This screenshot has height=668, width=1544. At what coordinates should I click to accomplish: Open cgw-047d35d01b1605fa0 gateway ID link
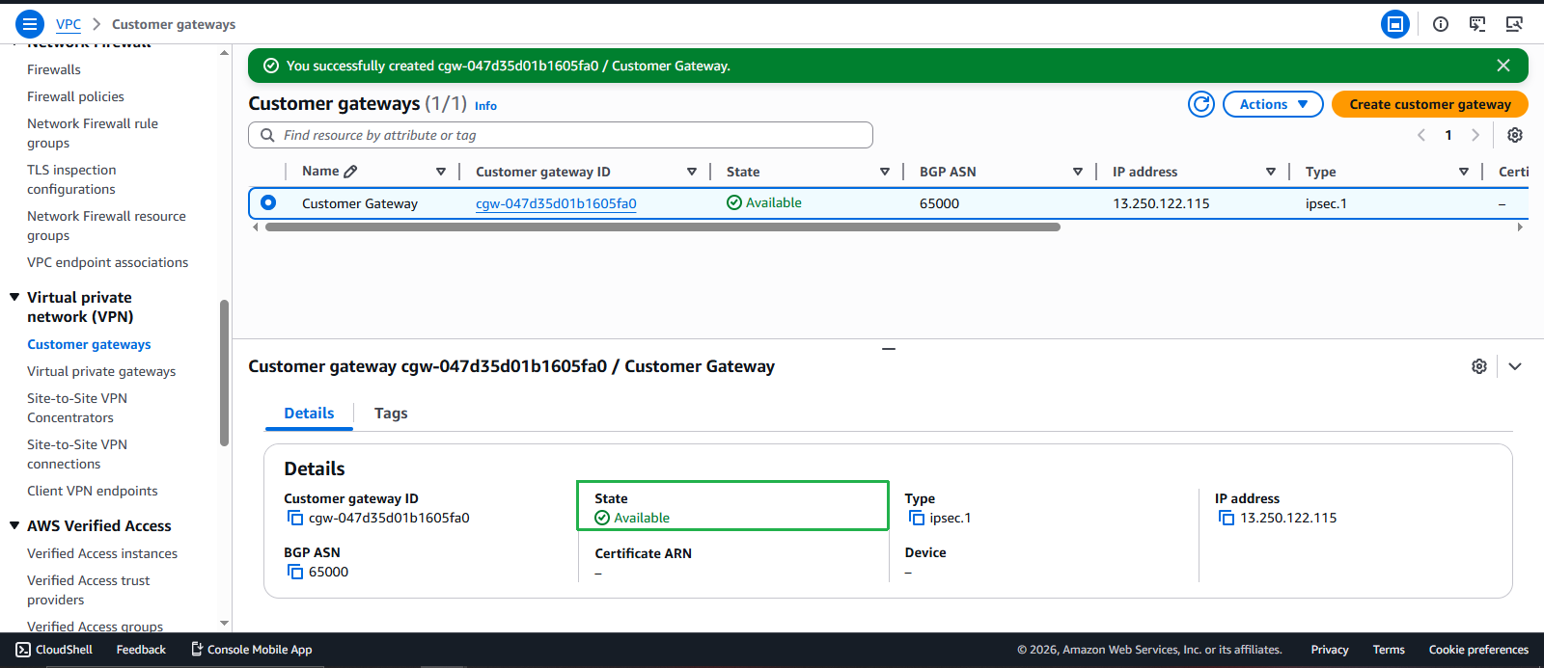[556, 203]
